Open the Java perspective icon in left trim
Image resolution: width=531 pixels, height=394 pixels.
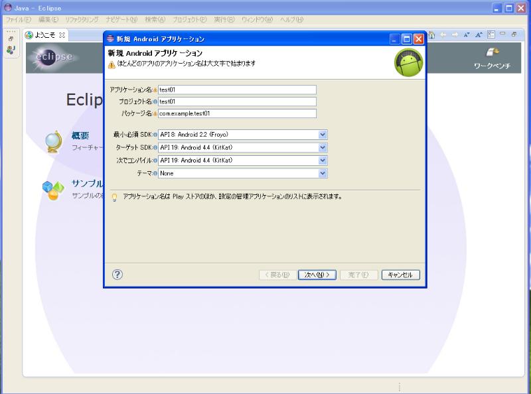click(11, 50)
